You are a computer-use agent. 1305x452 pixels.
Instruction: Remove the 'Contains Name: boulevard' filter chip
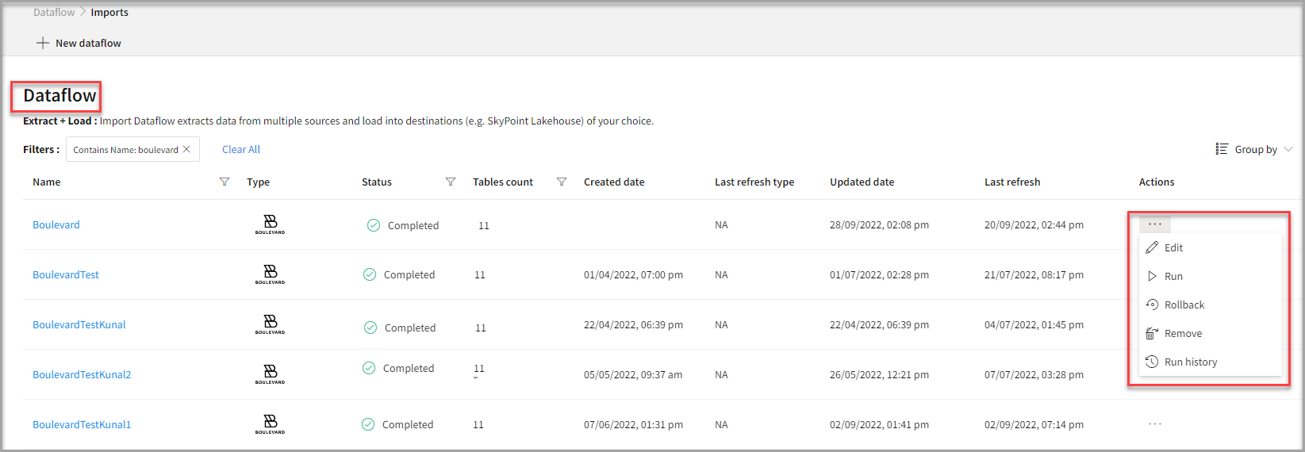click(186, 149)
